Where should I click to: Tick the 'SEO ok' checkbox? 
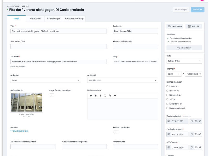tap(167, 99)
